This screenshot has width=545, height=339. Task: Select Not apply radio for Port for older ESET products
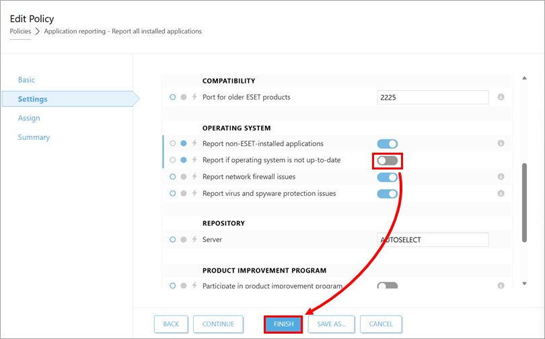click(173, 98)
